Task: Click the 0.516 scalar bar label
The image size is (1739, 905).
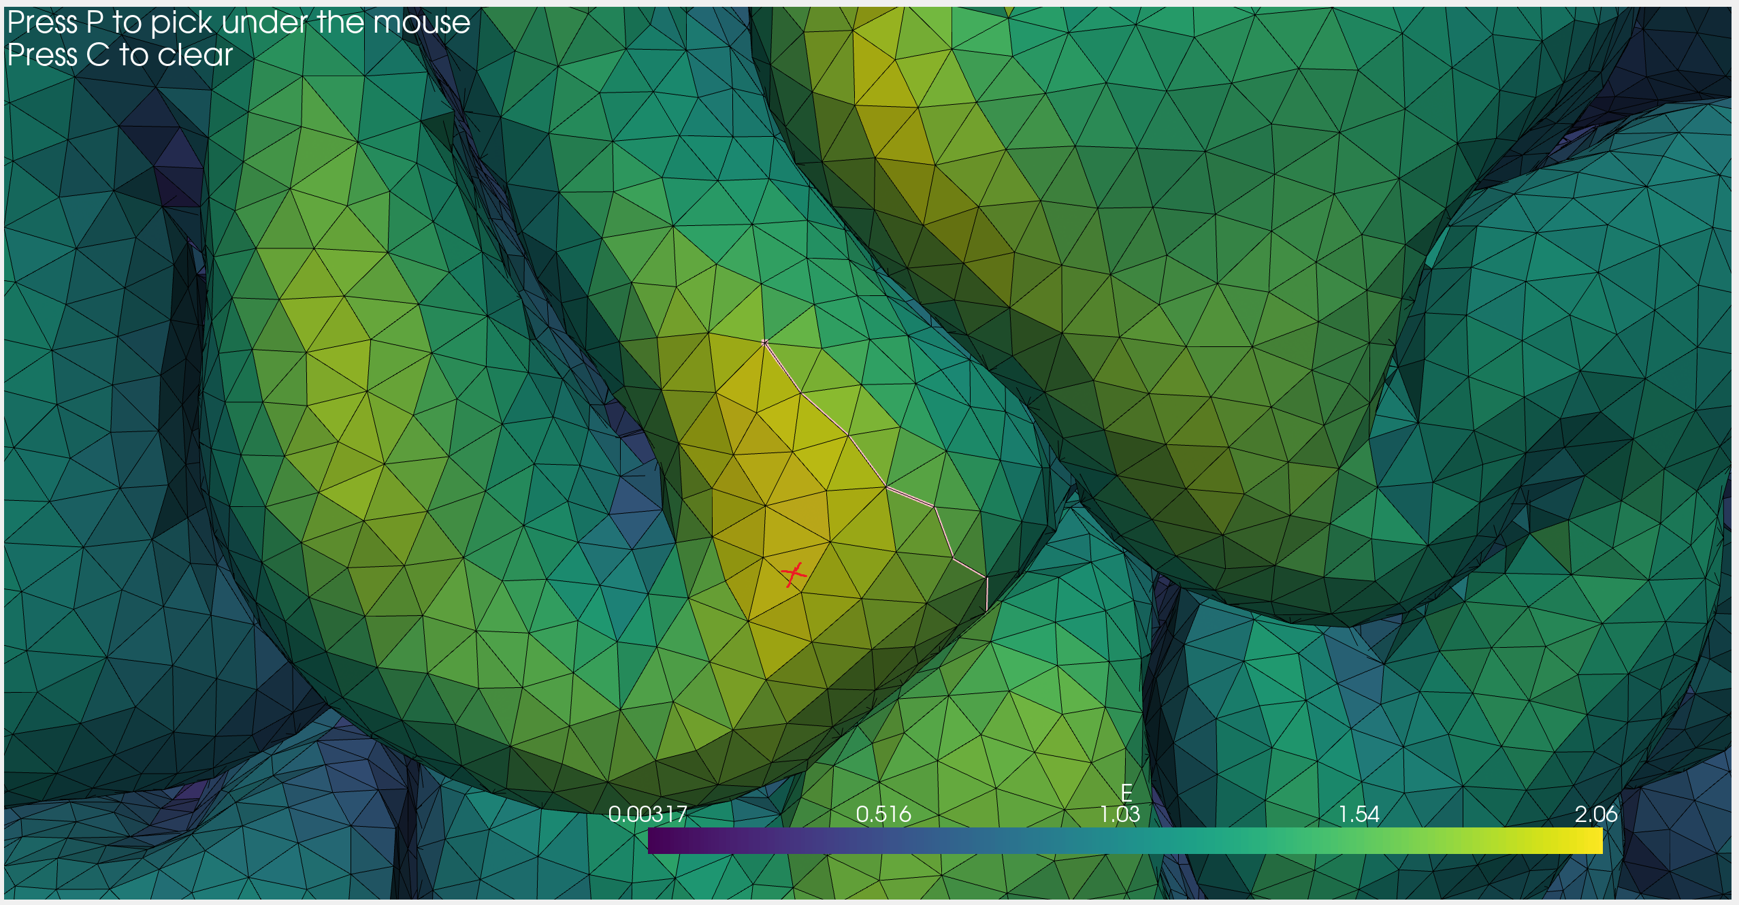Action: [x=883, y=814]
